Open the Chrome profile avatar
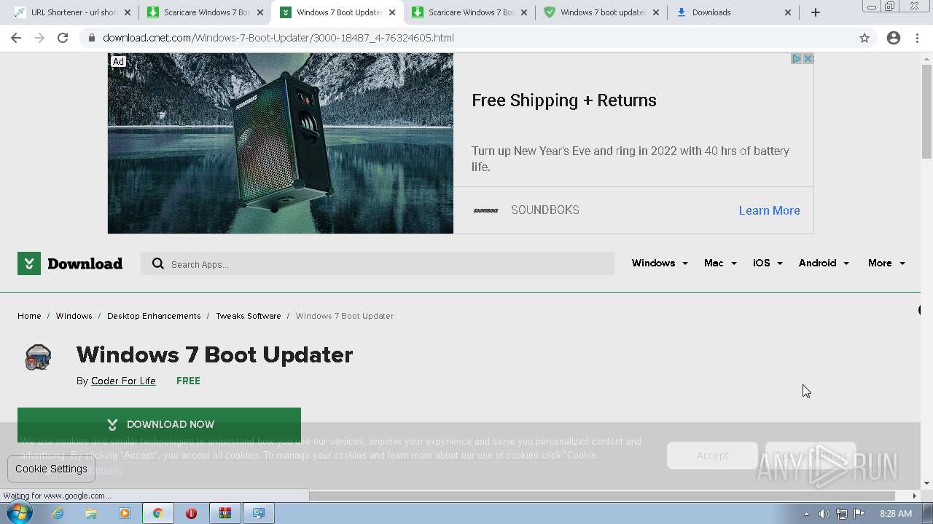Viewport: 933px width, 524px height. point(894,38)
